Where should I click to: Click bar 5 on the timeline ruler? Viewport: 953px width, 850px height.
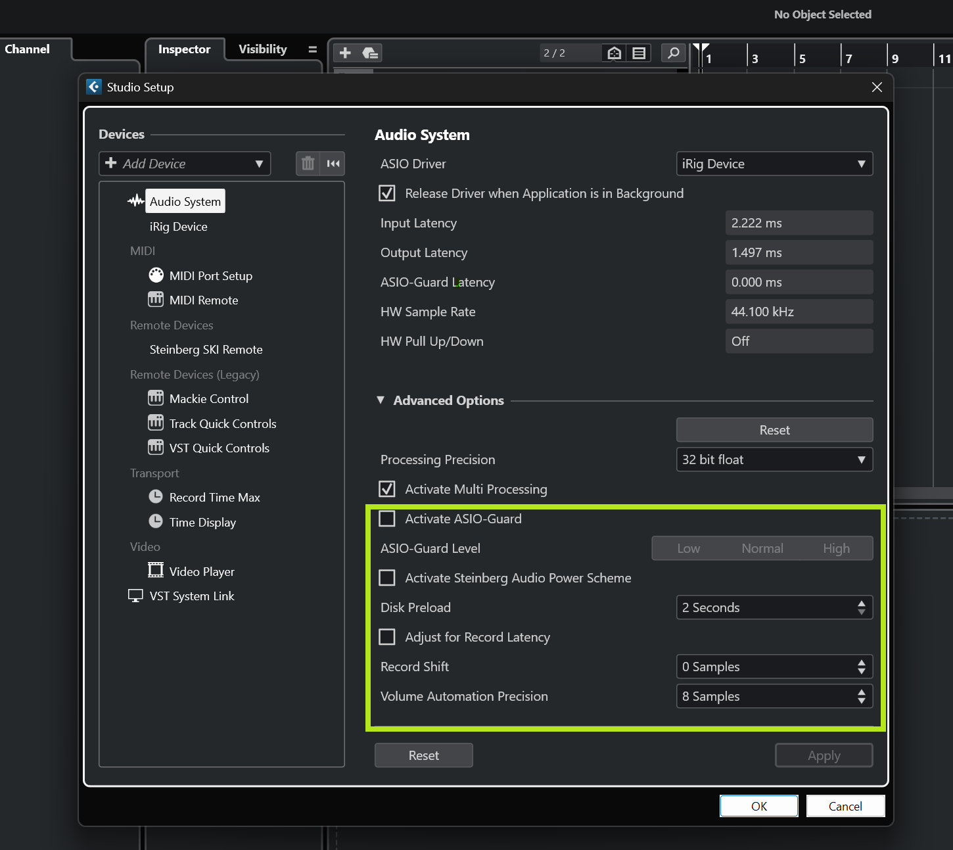click(802, 59)
